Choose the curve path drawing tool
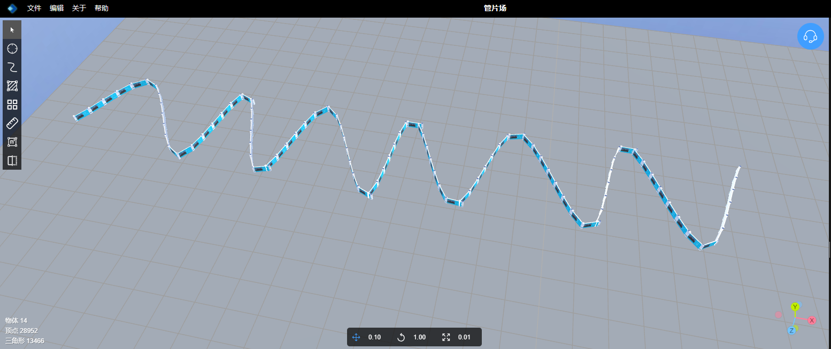The width and height of the screenshot is (831, 349). click(x=12, y=67)
